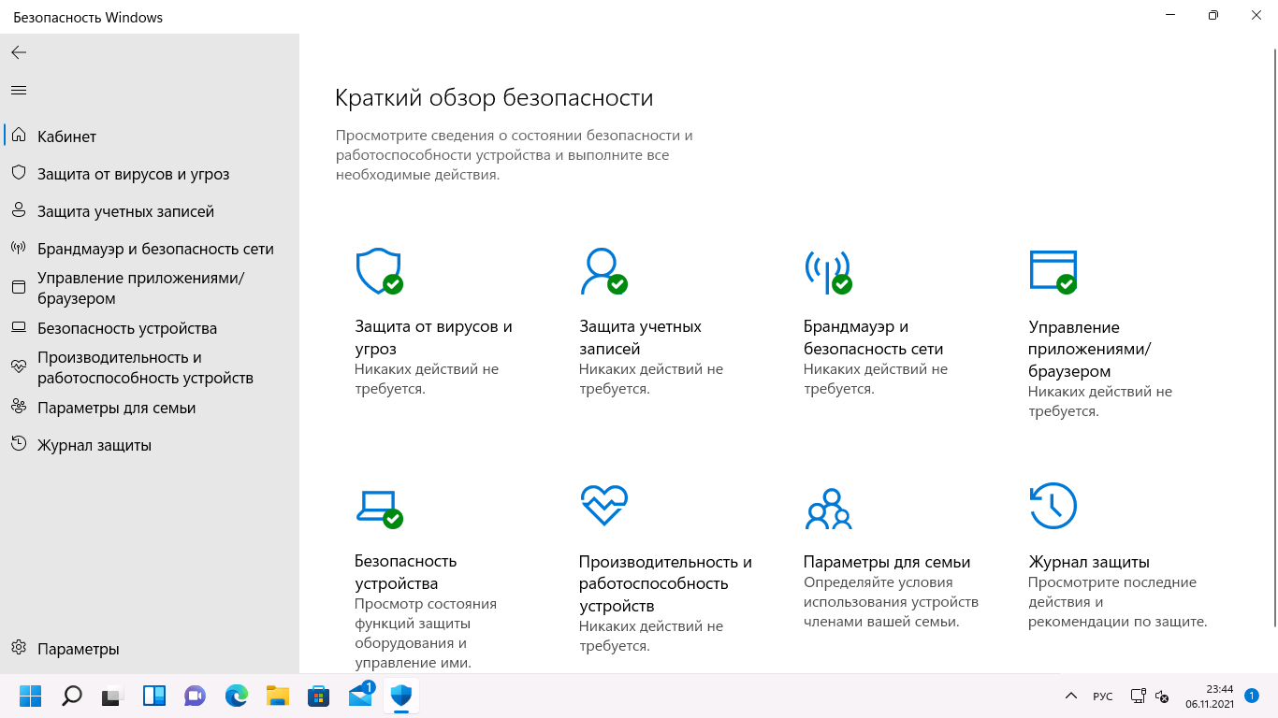The height and width of the screenshot is (718, 1278).
Task: Open Безопасность устройства sidebar item
Action: coord(150,328)
